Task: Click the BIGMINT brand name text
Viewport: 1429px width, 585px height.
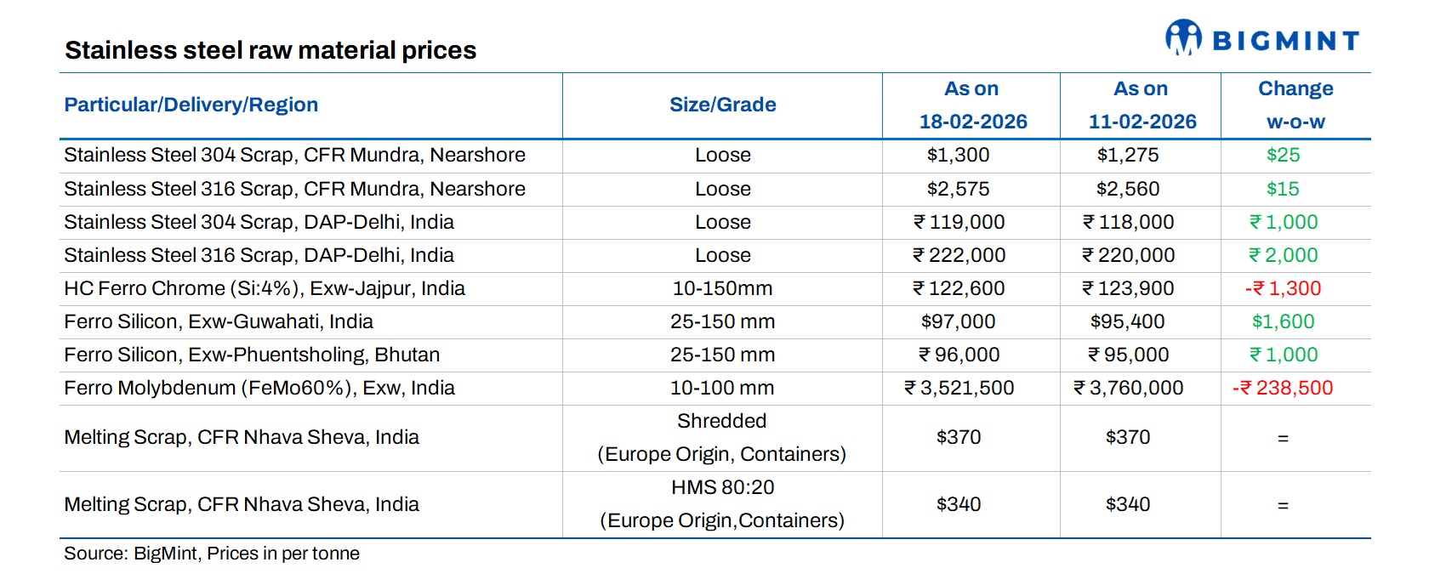Action: [1285, 41]
